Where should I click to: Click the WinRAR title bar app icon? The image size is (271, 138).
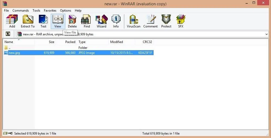coord(5,4)
